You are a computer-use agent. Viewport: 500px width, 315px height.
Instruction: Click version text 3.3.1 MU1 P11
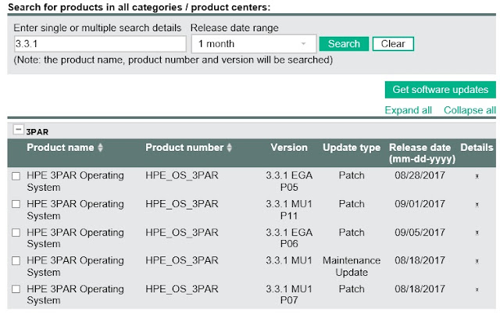[x=289, y=209]
